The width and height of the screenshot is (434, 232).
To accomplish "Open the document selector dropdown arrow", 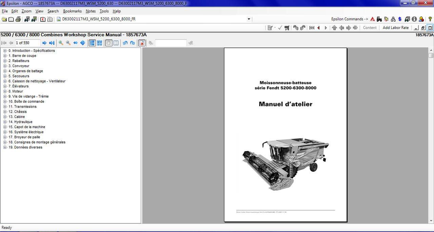I will click(x=249, y=19).
